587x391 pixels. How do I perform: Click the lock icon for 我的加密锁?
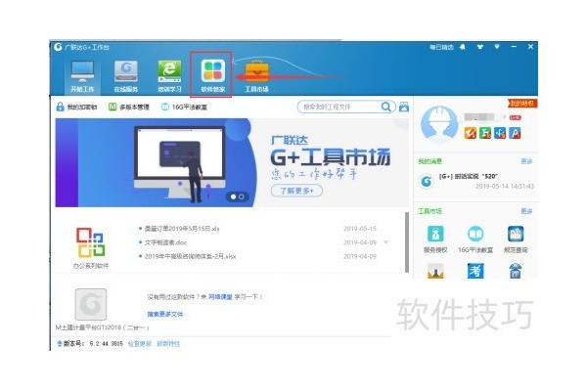click(60, 107)
